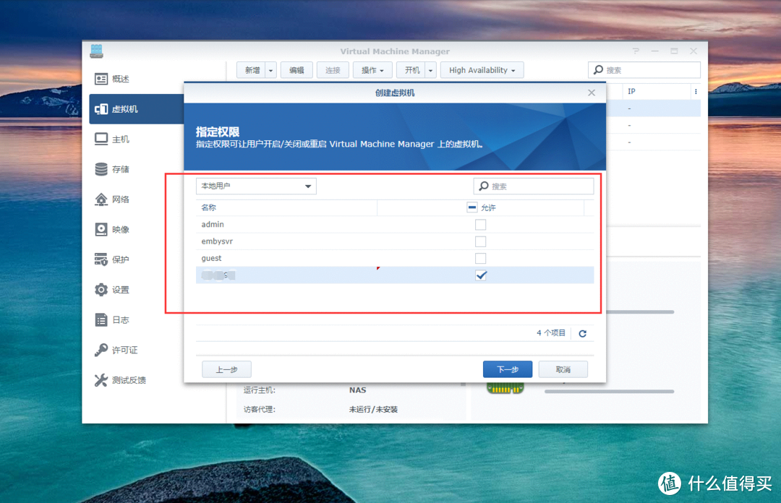The image size is (781, 503).
Task: Click the help question mark icon
Action: click(636, 51)
